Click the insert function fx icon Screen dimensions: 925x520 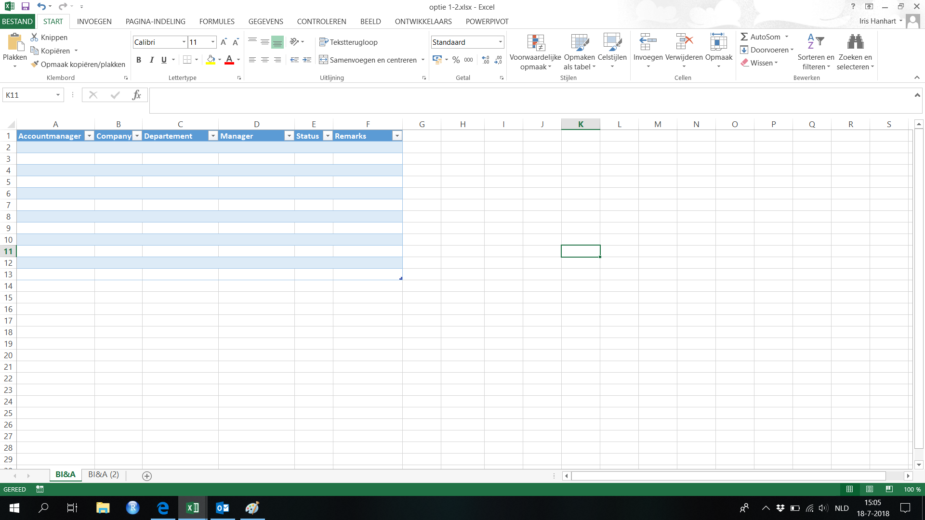[x=136, y=95]
